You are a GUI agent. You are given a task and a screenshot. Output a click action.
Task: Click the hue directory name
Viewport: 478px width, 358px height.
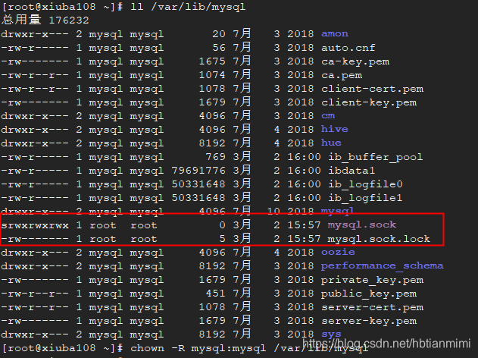pyautogui.click(x=331, y=143)
